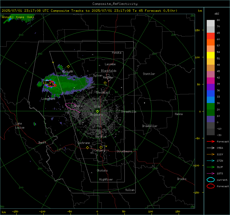Click the timestamp header text line
Viewport: 230px width, 215px height.
click(x=89, y=11)
